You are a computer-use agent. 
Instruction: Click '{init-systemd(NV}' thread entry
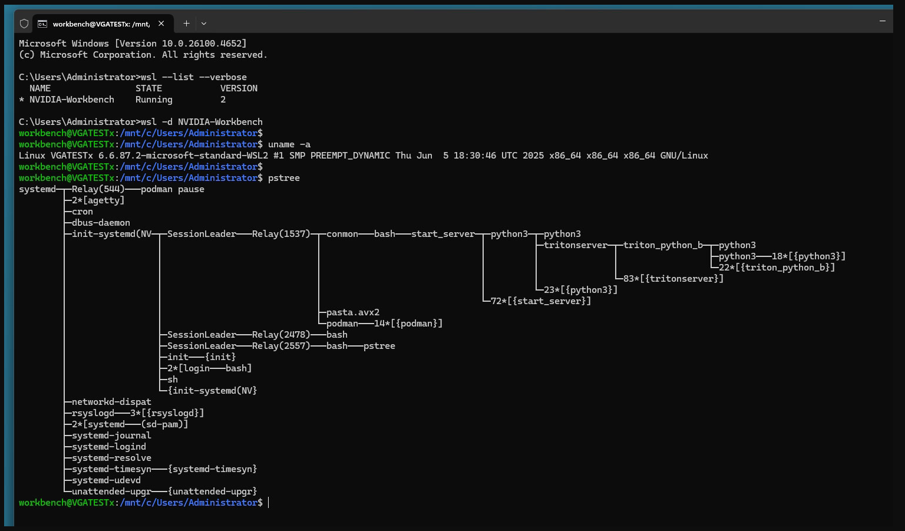[x=213, y=391]
